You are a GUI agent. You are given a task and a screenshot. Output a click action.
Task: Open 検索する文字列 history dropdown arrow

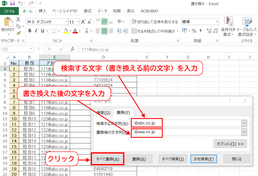coord(244,123)
